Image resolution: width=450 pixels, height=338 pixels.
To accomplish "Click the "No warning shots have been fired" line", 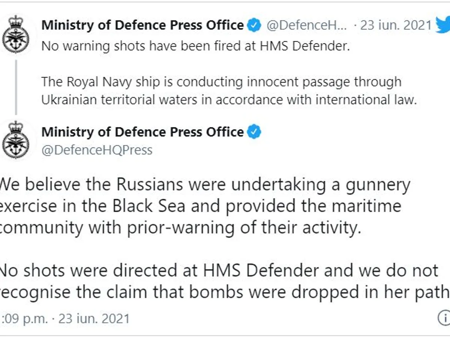I will click(195, 46).
